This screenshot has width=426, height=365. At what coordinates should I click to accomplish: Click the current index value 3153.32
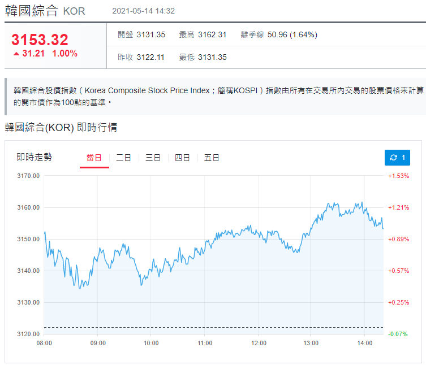tap(40, 40)
